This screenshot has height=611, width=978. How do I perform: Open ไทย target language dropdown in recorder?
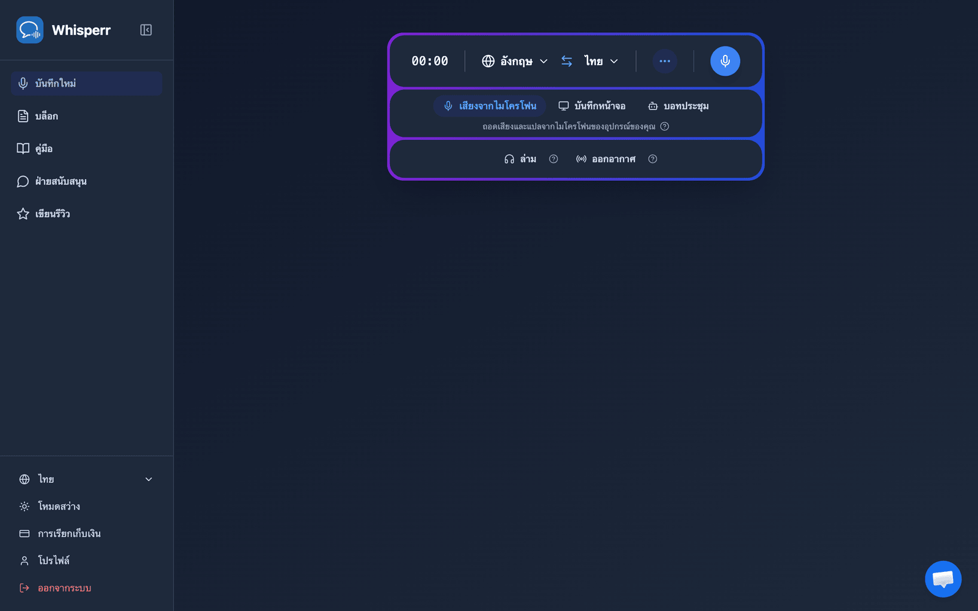click(601, 61)
